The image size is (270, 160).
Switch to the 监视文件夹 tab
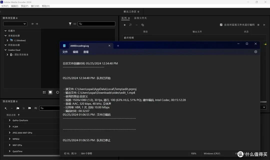pyautogui.click(x=140, y=18)
